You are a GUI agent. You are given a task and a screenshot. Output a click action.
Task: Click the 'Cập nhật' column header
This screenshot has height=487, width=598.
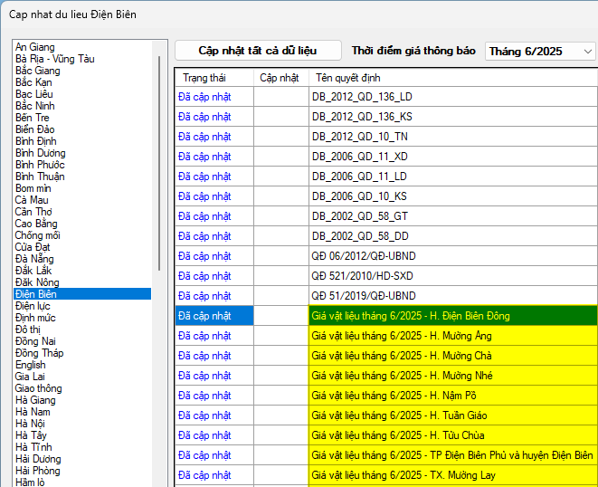[x=281, y=78]
